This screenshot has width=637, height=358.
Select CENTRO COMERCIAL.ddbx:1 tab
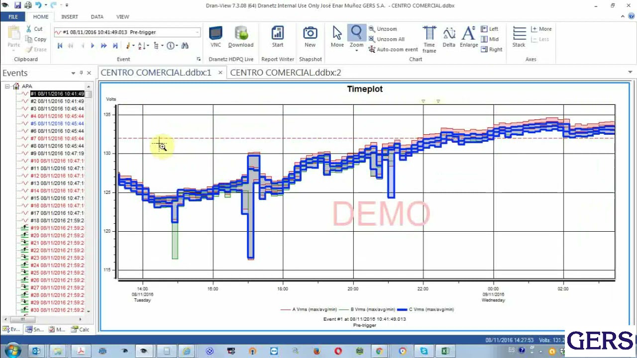pyautogui.click(x=156, y=73)
